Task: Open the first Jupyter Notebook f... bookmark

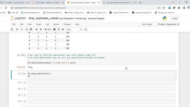Action: pyautogui.click(x=119, y=12)
